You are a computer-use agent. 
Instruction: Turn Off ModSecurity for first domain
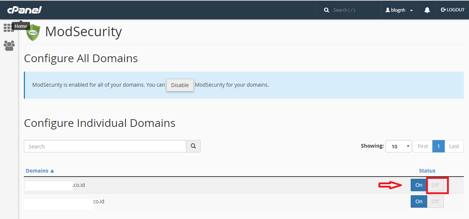(435, 185)
